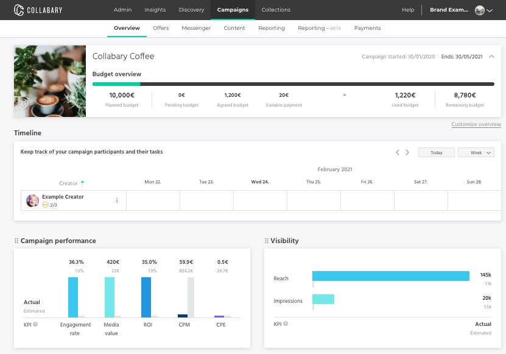Image resolution: width=506 pixels, height=354 pixels.
Task: Go to previous week in timeline
Action: pyautogui.click(x=398, y=152)
